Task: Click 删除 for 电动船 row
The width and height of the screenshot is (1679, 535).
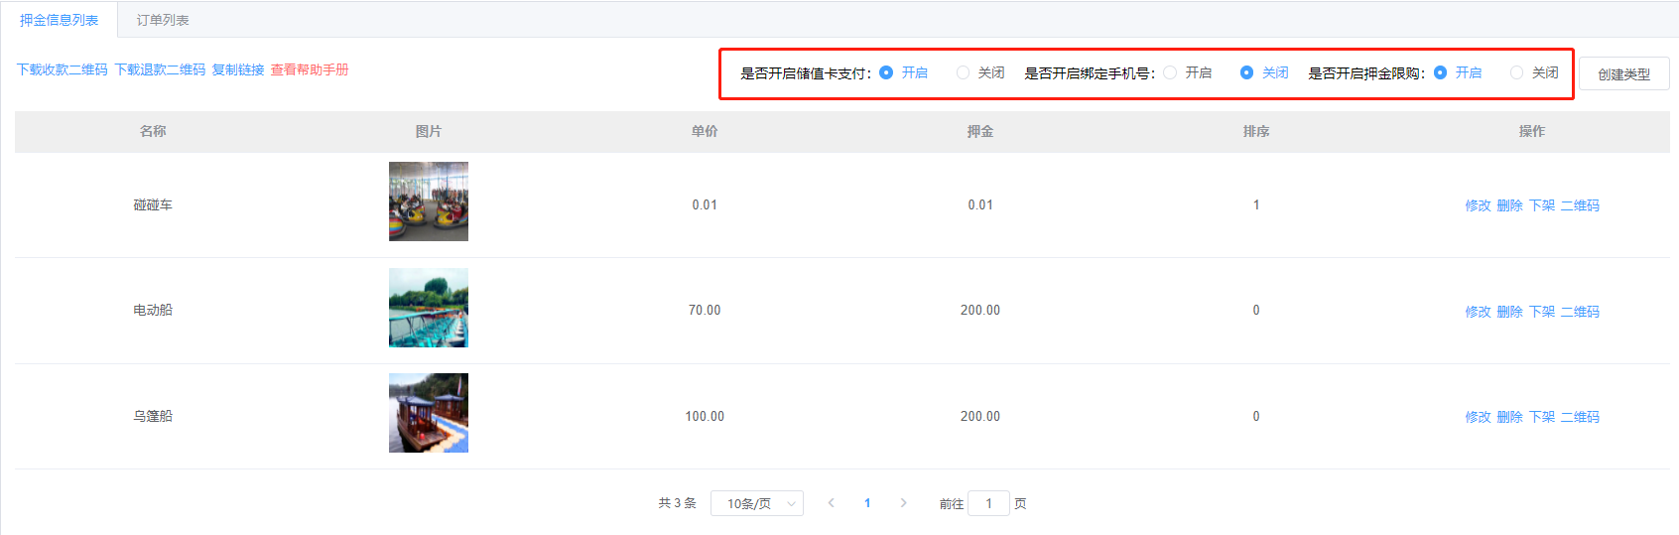Action: [1509, 312]
